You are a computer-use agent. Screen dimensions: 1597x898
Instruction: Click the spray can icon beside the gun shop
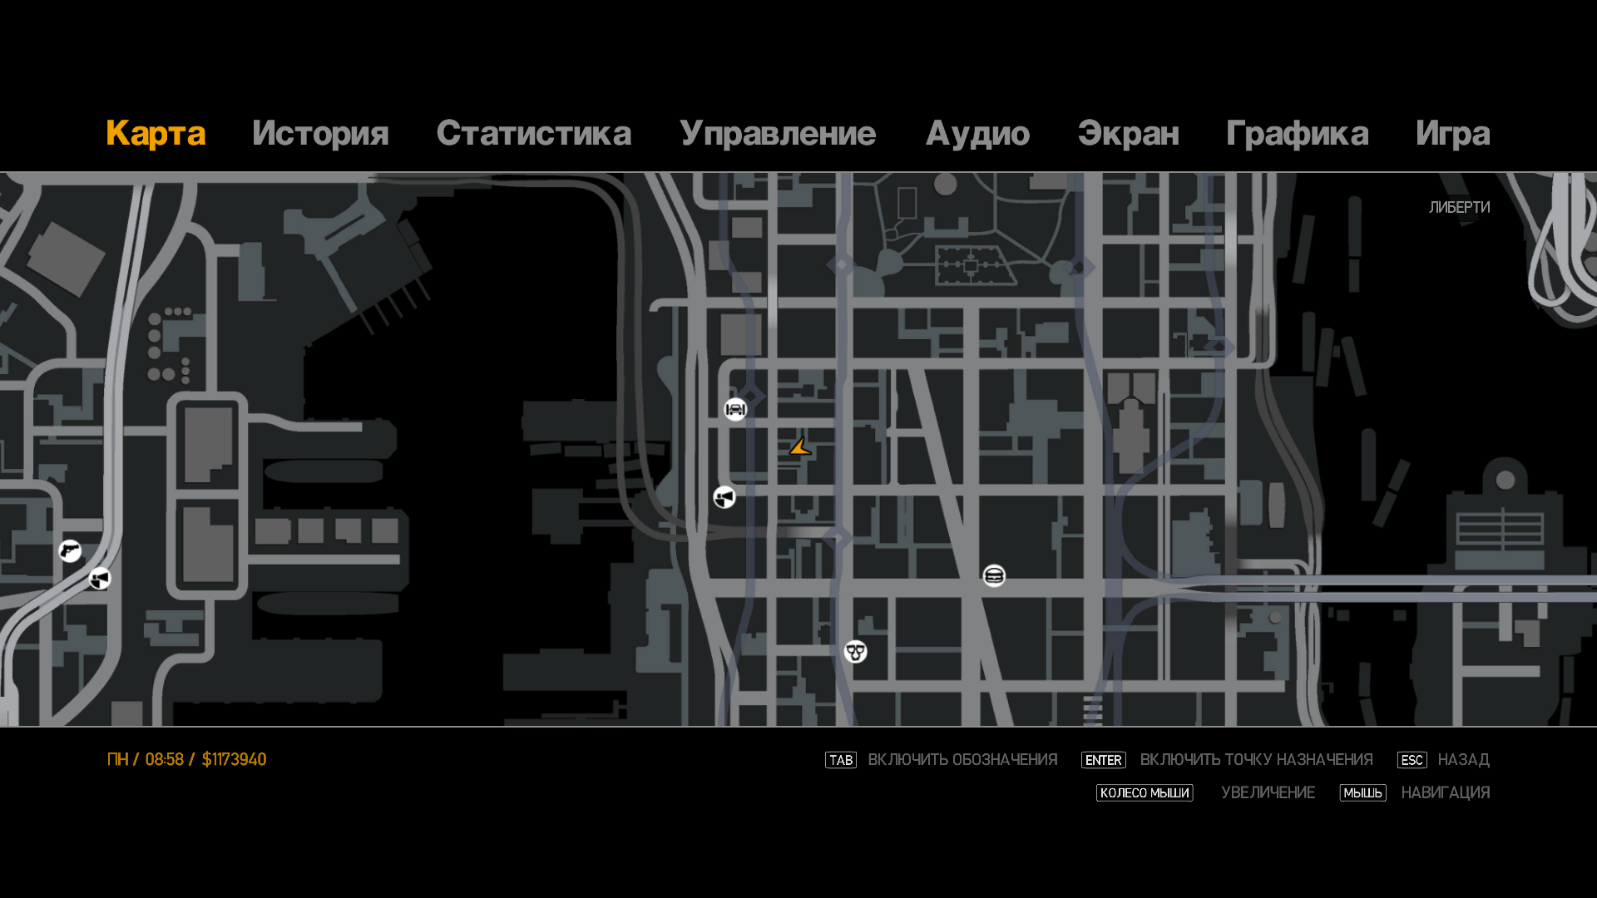point(100,578)
